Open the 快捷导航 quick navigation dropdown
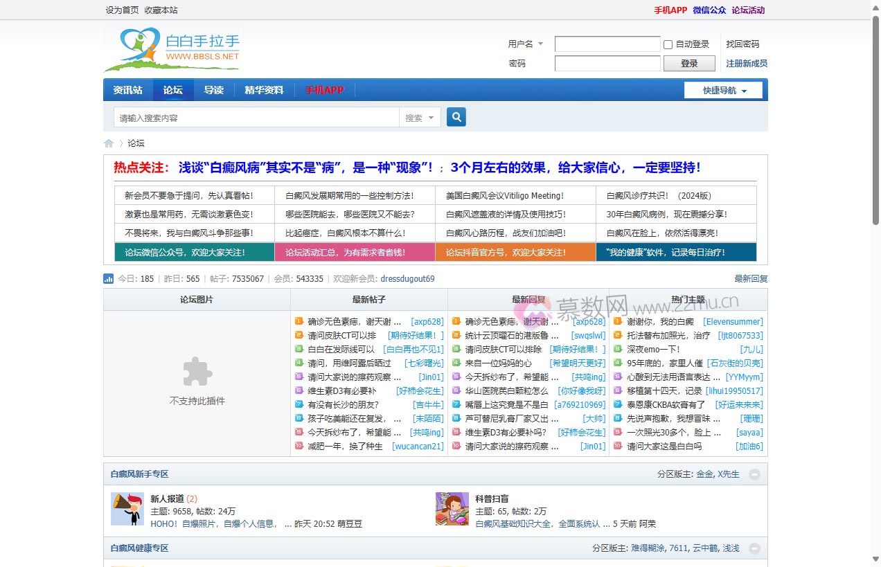This screenshot has height=567, width=881. [x=723, y=89]
